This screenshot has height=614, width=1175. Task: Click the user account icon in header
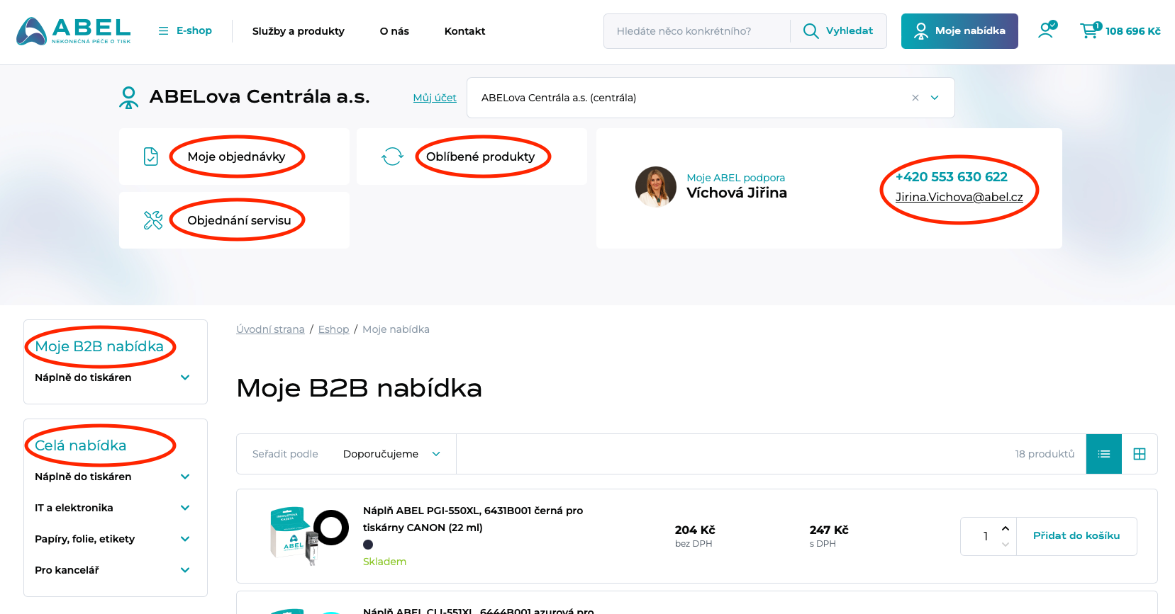pos(1047,30)
